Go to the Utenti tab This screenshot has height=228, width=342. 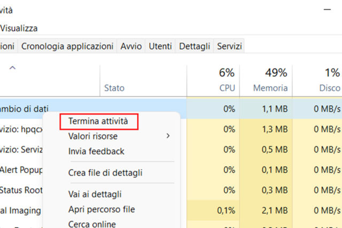point(160,46)
